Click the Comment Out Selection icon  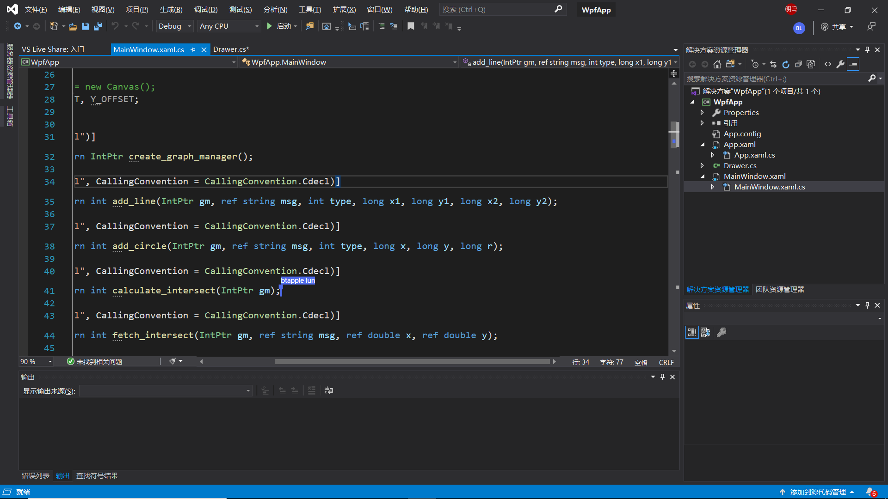tap(382, 26)
